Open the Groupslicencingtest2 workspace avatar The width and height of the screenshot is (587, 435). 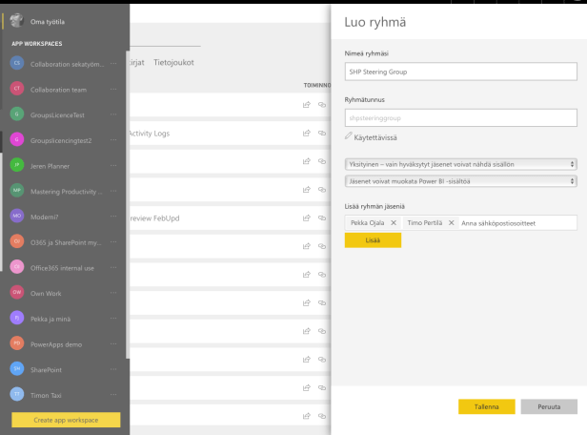click(17, 139)
